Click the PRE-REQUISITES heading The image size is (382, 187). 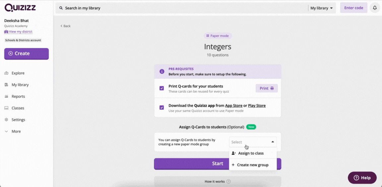[x=181, y=69]
